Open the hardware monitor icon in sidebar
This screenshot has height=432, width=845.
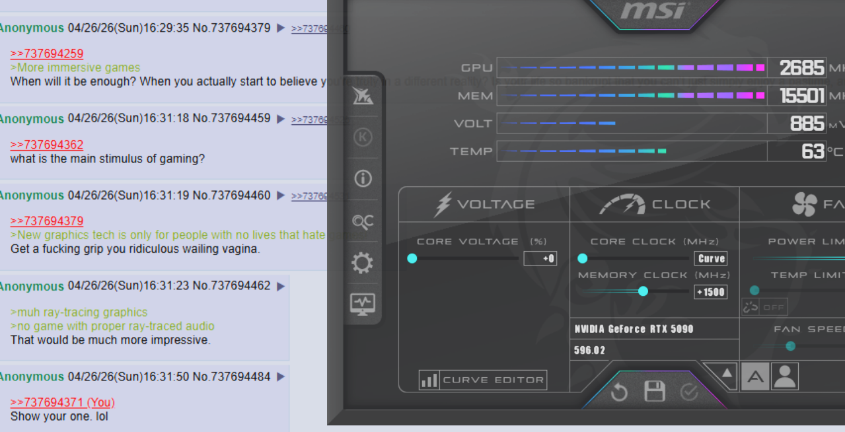(x=363, y=304)
